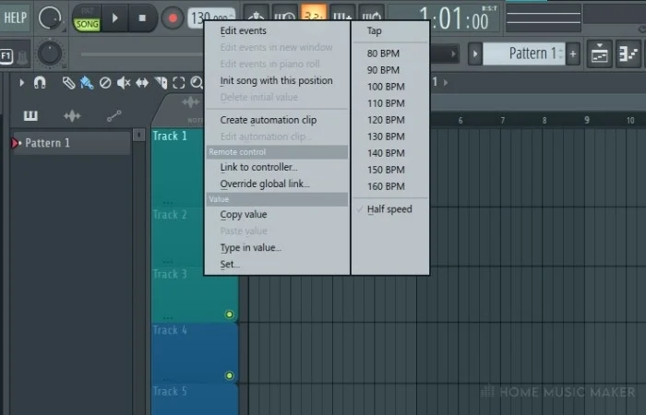Select the zoom magnifier tool

(x=197, y=83)
